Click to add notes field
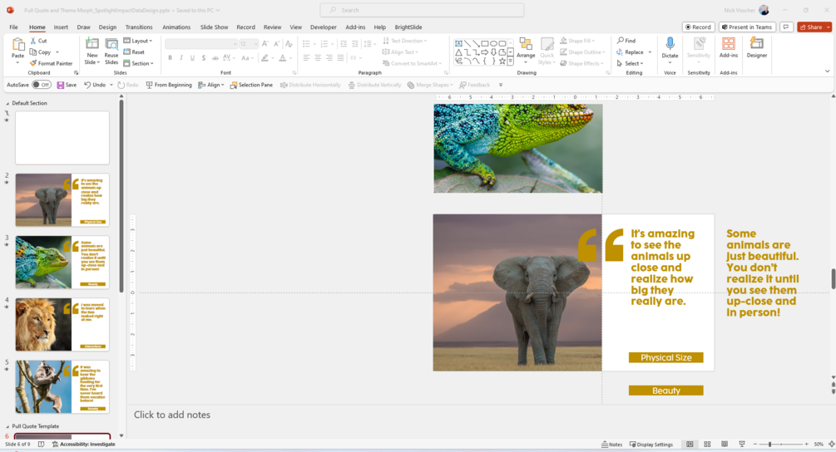Viewport: 836px width, 452px height. (x=171, y=415)
